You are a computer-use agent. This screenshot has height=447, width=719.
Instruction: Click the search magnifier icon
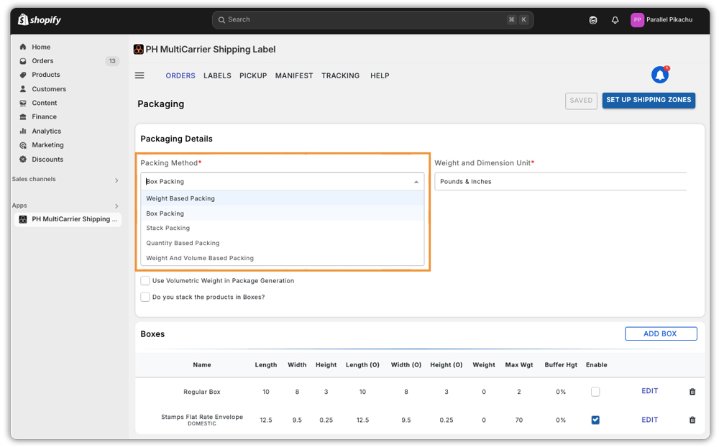[x=221, y=19]
